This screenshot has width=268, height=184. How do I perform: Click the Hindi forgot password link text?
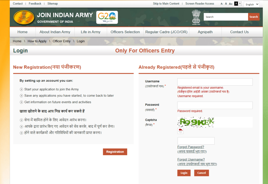coord(192,151)
